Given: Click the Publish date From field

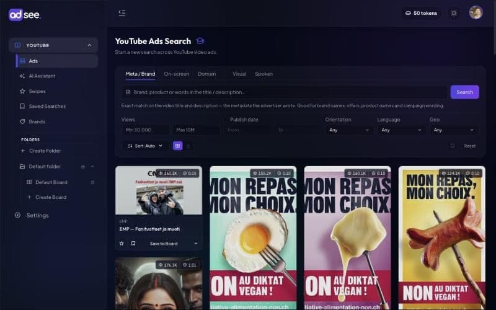Looking at the screenshot, I should point(247,130).
